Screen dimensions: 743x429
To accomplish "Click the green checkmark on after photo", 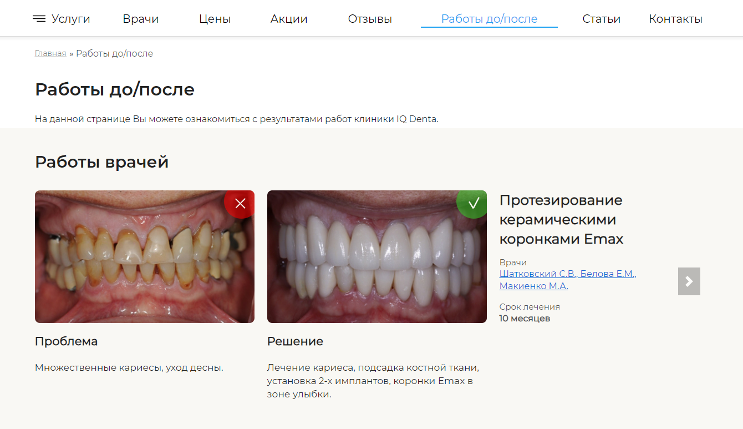I will [x=472, y=204].
